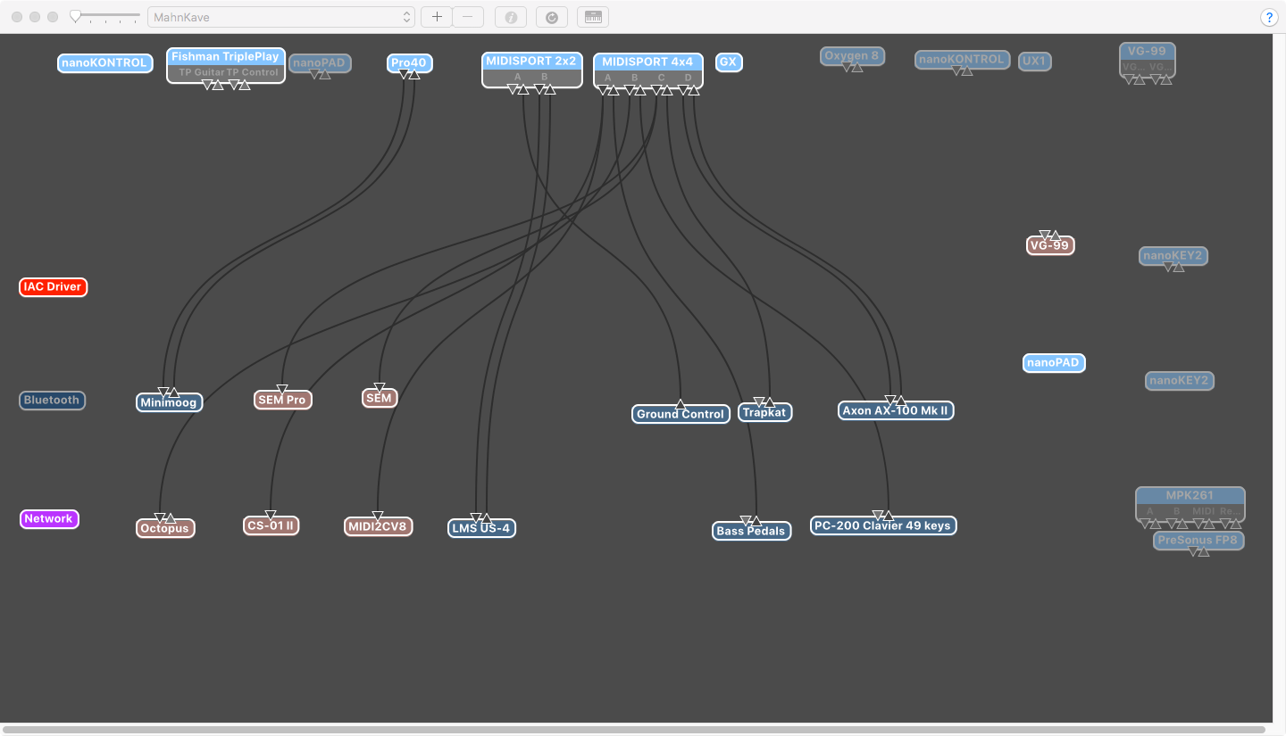Click the TP Guitar port label
1286x736 pixels.
(202, 73)
